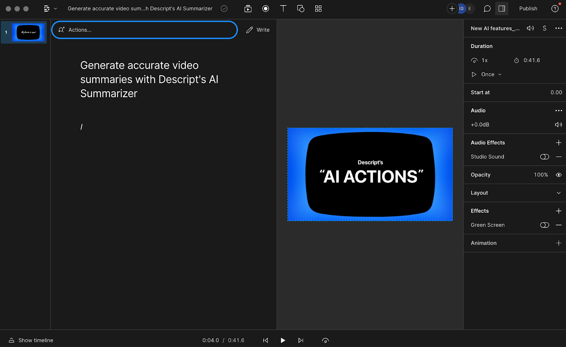Select scene 1 thumbnail
The image size is (566, 347).
coord(28,32)
